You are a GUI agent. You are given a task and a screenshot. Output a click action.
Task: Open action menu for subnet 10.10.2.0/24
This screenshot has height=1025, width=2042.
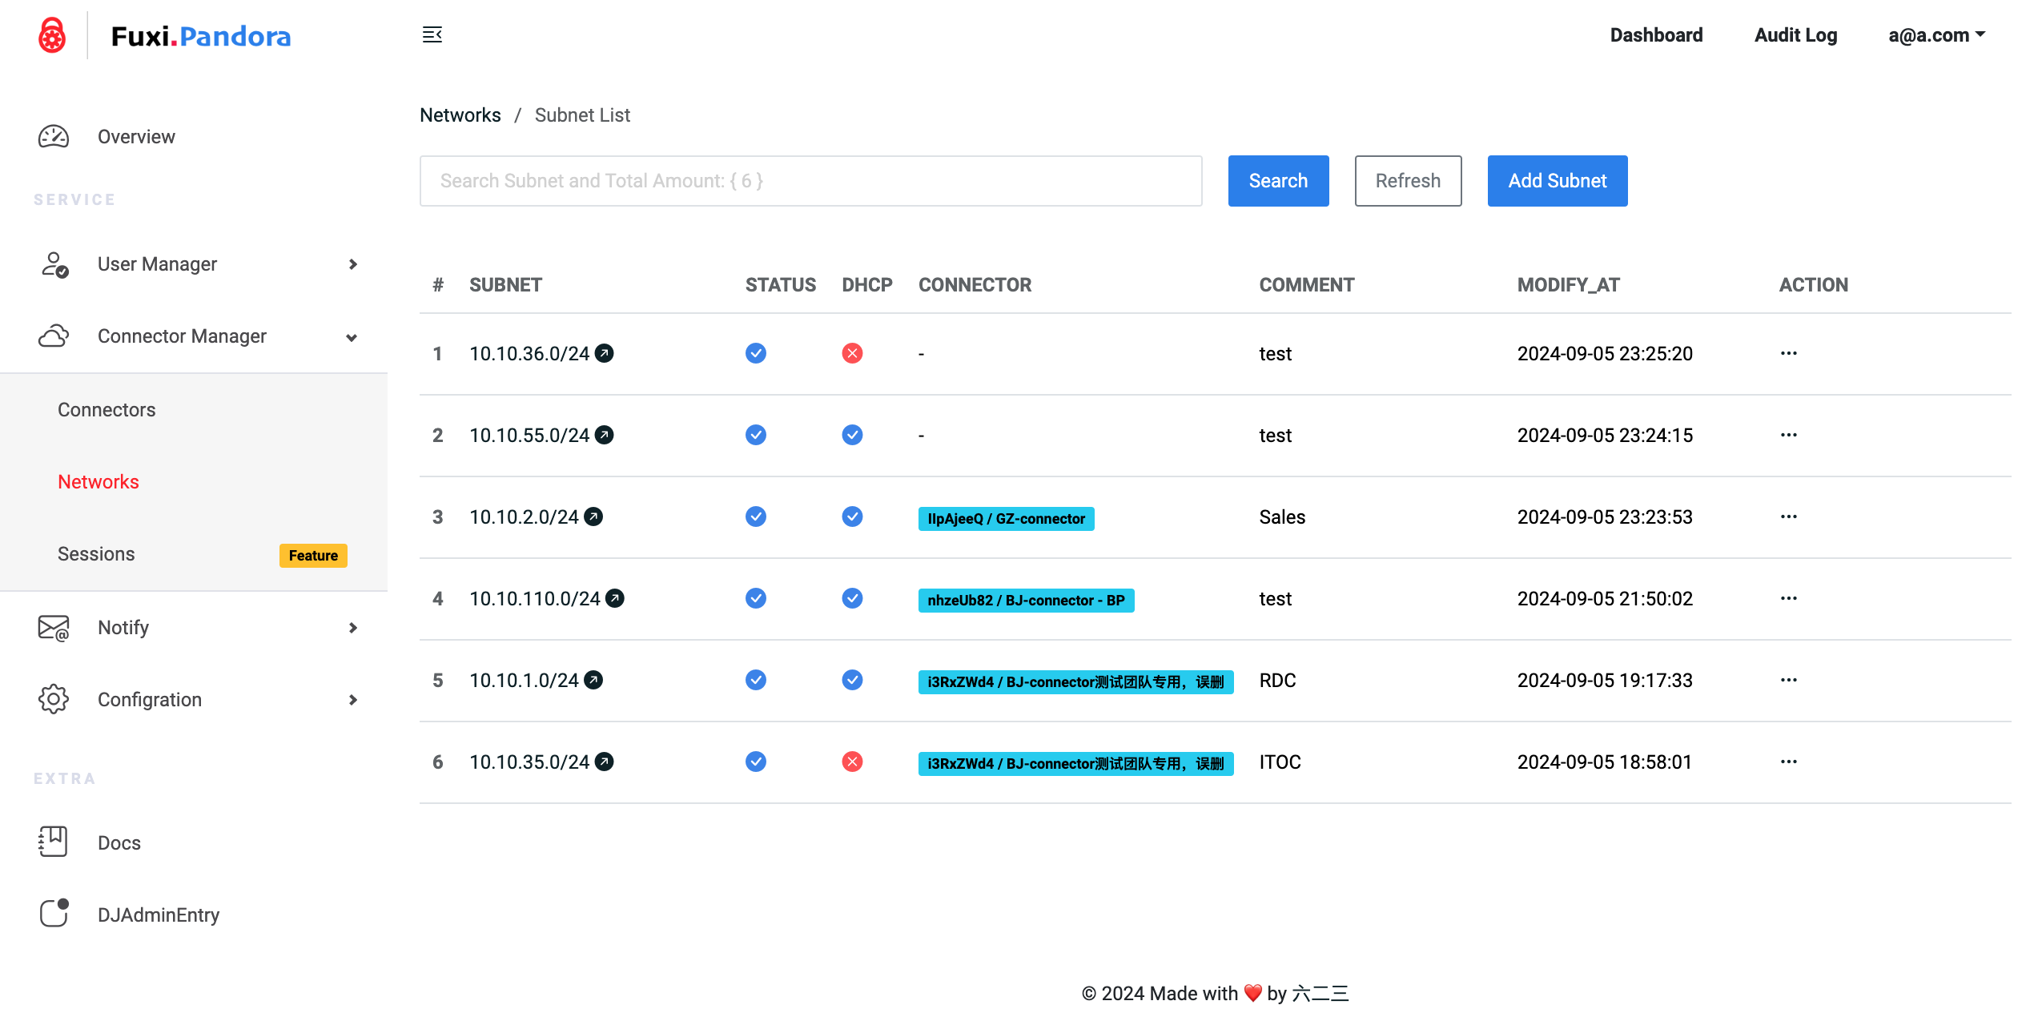click(1789, 517)
